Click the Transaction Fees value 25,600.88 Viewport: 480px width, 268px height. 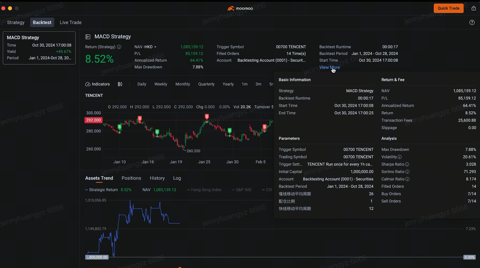pyautogui.click(x=467, y=120)
